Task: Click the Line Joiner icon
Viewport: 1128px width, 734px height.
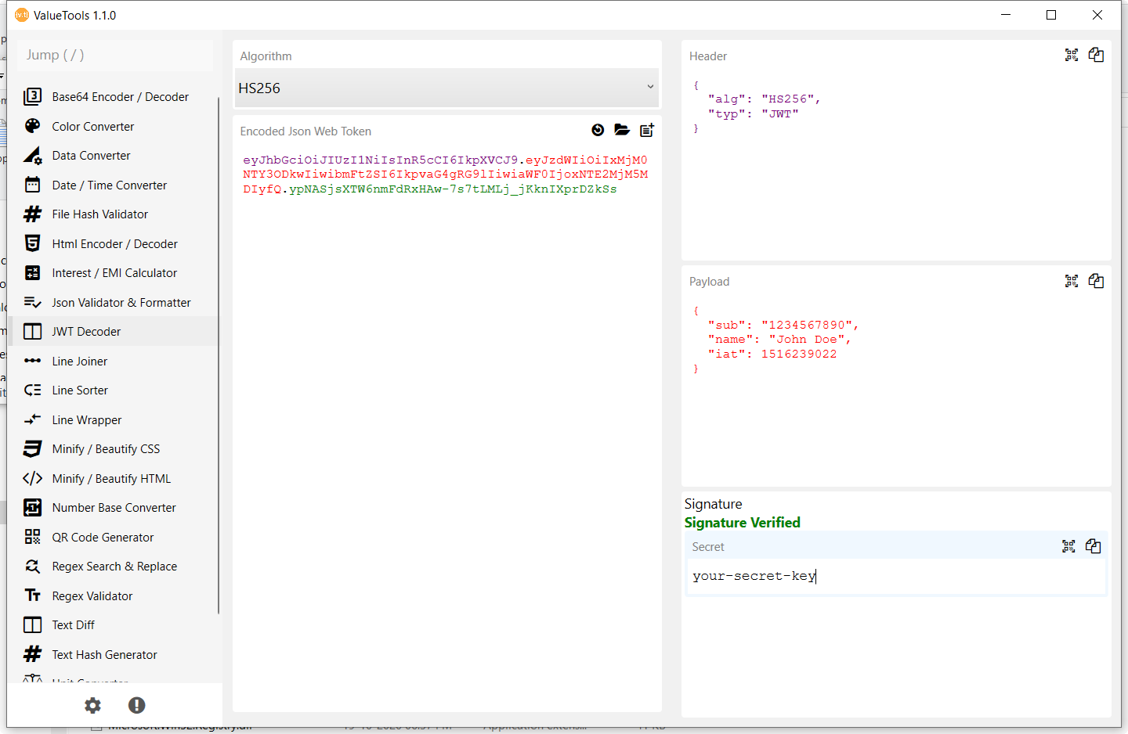Action: 32,361
